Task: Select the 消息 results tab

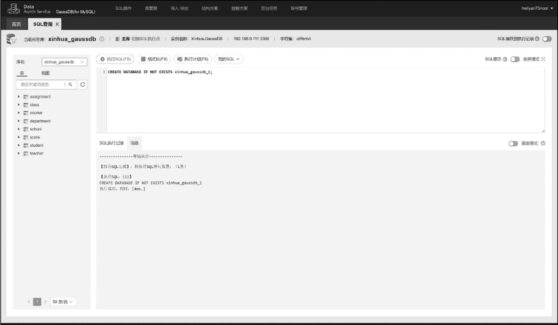Action: point(135,143)
